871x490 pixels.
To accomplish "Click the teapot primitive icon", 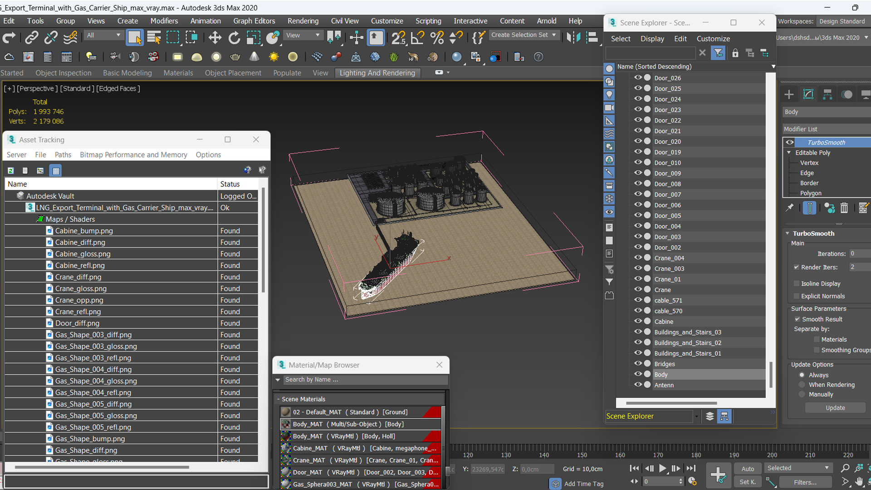I will (x=235, y=57).
